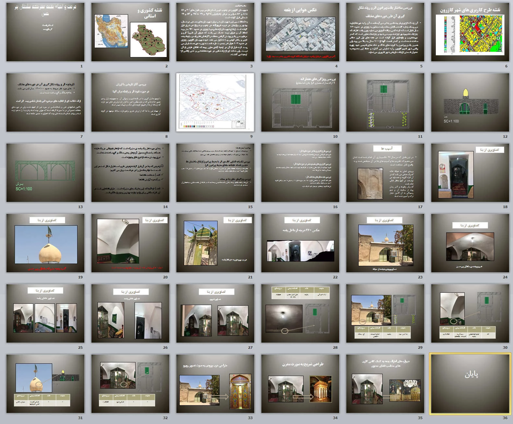Viewport: 513px width, 424px height.
Task: Click slide 13 green arches section drawing
Action: pos(45,173)
